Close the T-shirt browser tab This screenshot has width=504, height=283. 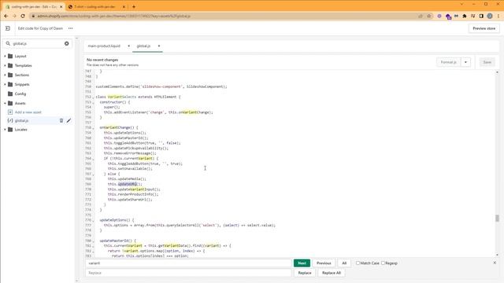pos(124,6)
